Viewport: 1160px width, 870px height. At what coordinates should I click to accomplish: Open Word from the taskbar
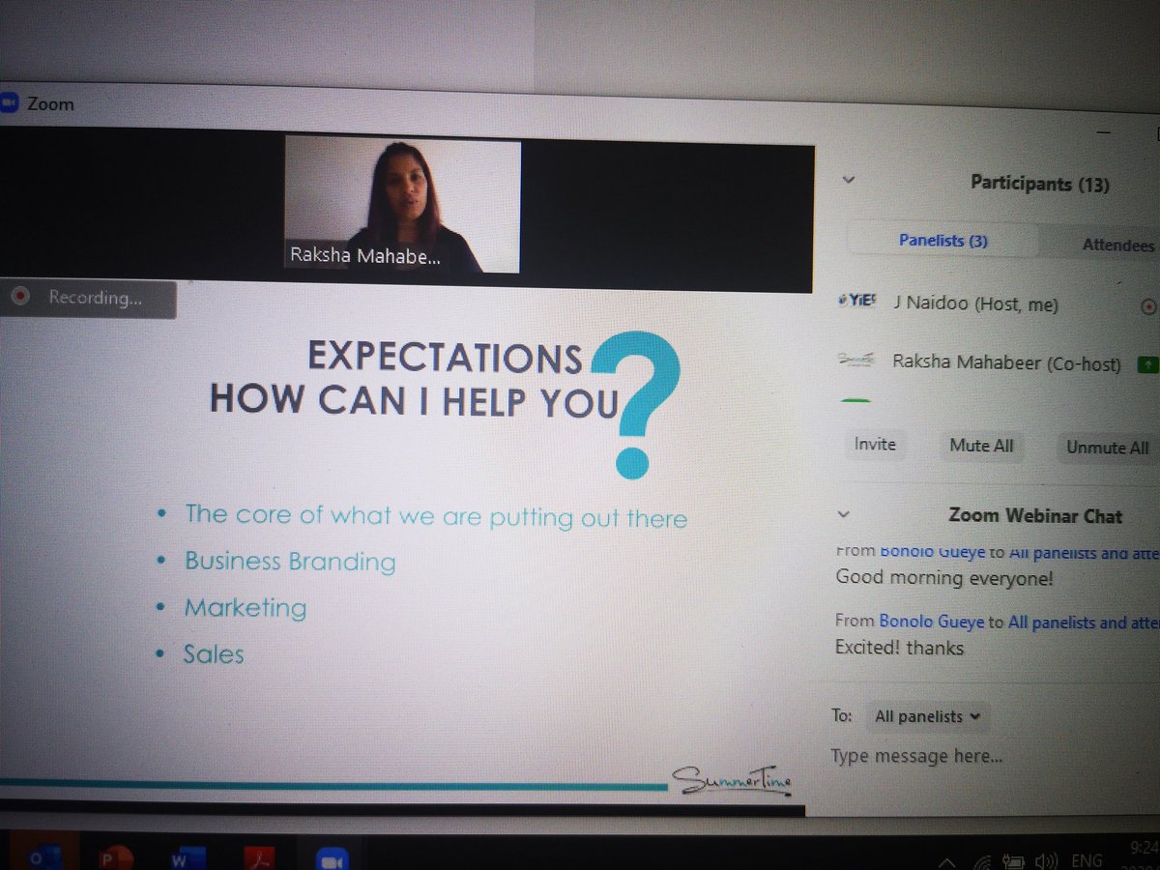click(188, 855)
